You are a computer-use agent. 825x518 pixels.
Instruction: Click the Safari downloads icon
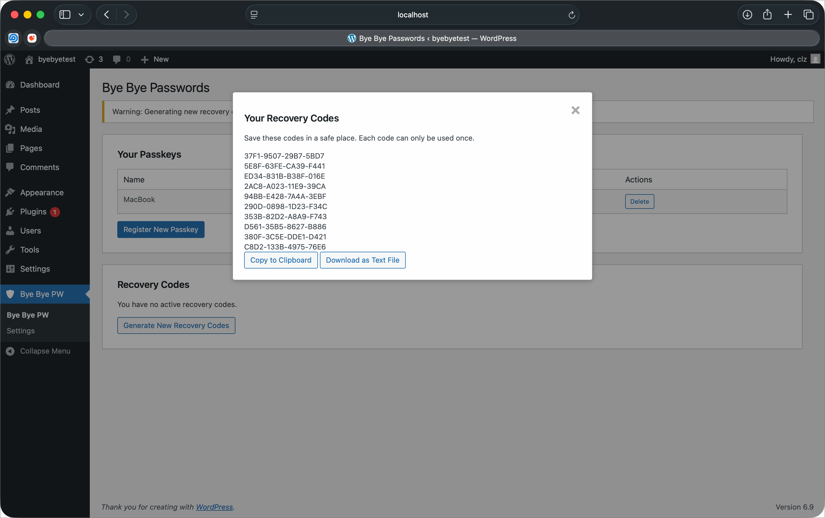pyautogui.click(x=747, y=15)
